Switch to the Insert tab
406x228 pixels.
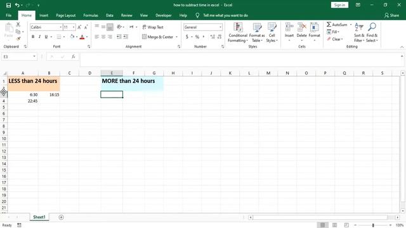(x=44, y=15)
